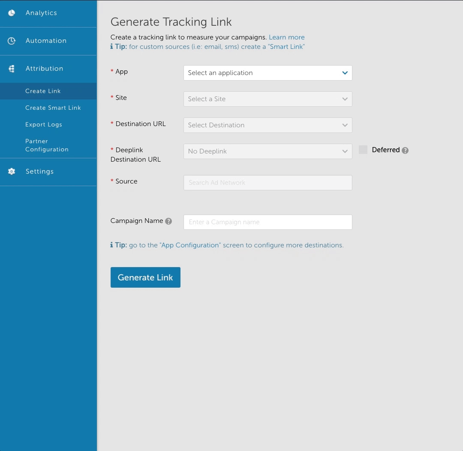Go to Create Smart Link
Viewport: 463px width, 451px height.
(x=53, y=108)
